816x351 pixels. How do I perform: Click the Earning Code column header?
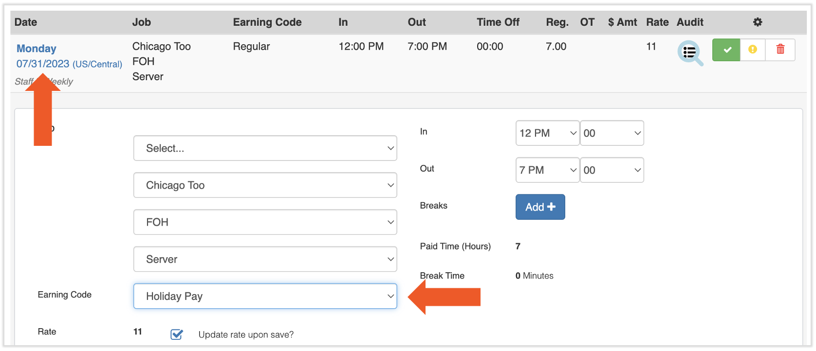coord(267,22)
